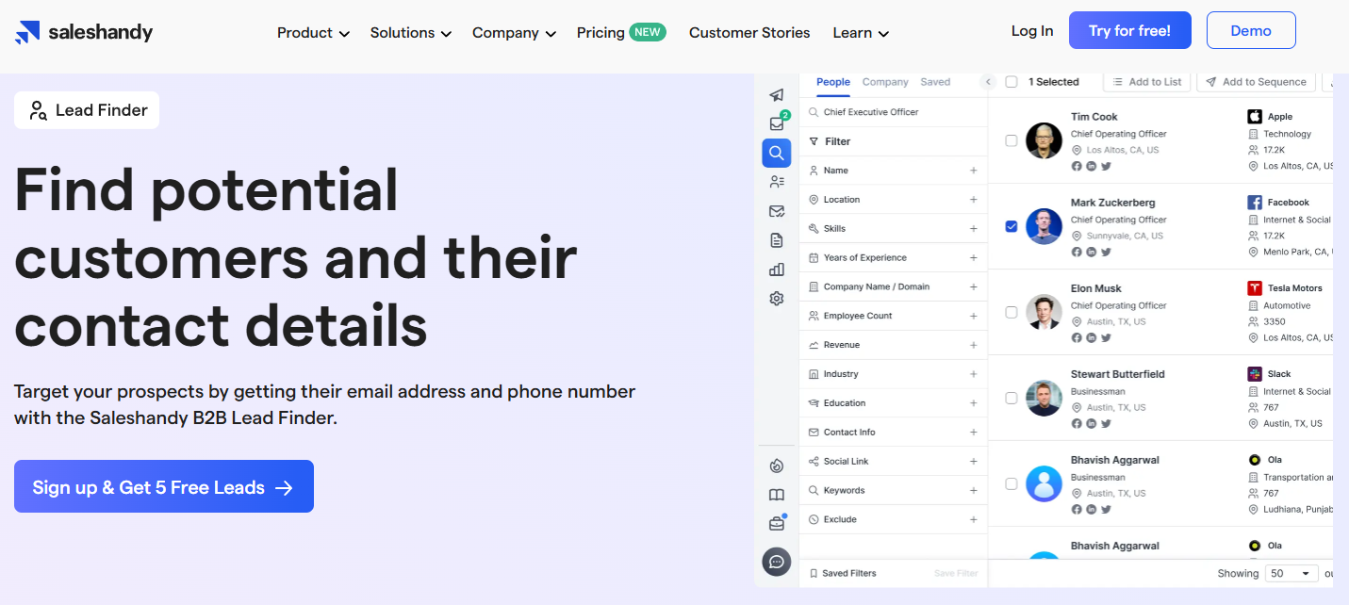Open Customer Stories
1349x605 pixels.
click(749, 33)
